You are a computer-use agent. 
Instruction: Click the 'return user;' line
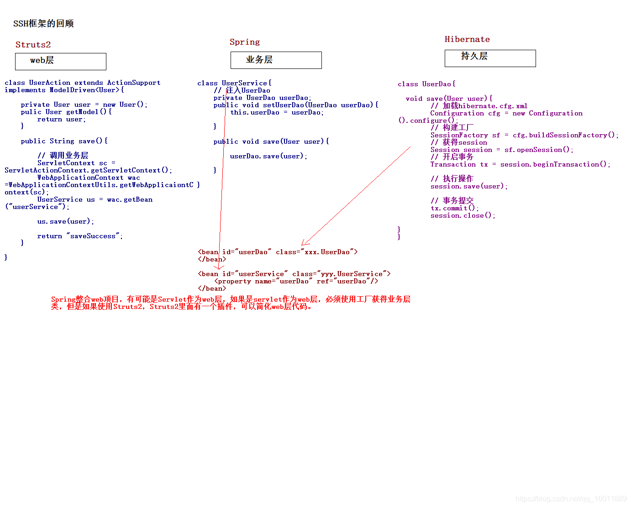click(62, 119)
